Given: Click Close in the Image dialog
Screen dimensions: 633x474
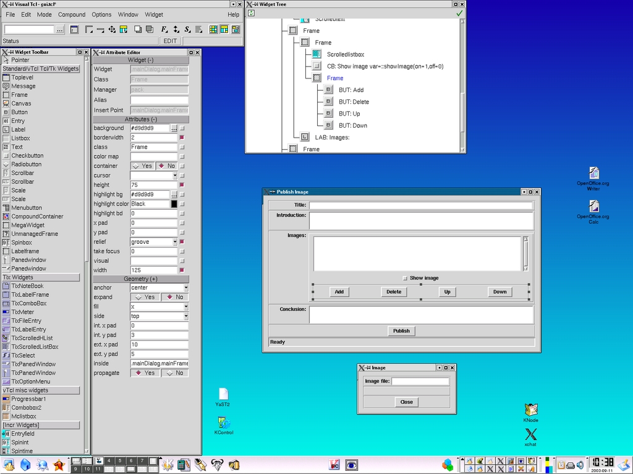Looking at the screenshot, I should (x=406, y=402).
